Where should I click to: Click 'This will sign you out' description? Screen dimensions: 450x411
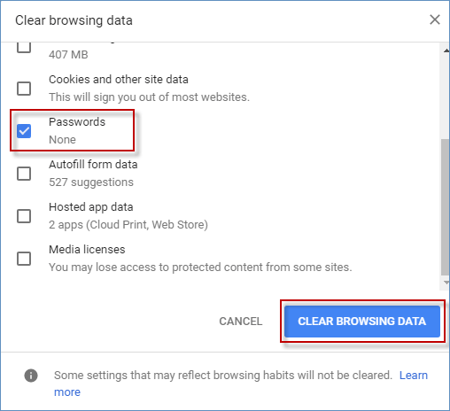[x=149, y=97]
